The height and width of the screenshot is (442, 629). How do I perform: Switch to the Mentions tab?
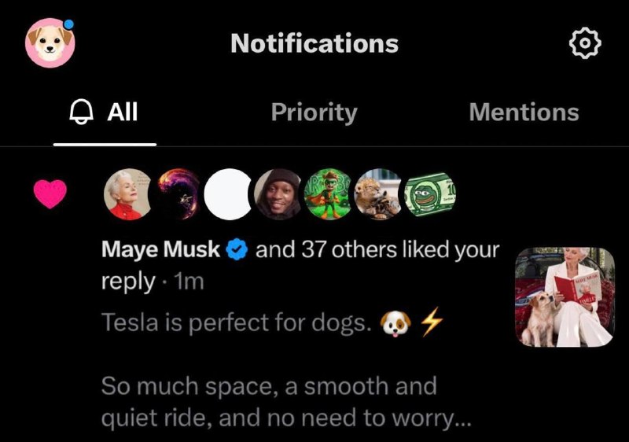(524, 112)
